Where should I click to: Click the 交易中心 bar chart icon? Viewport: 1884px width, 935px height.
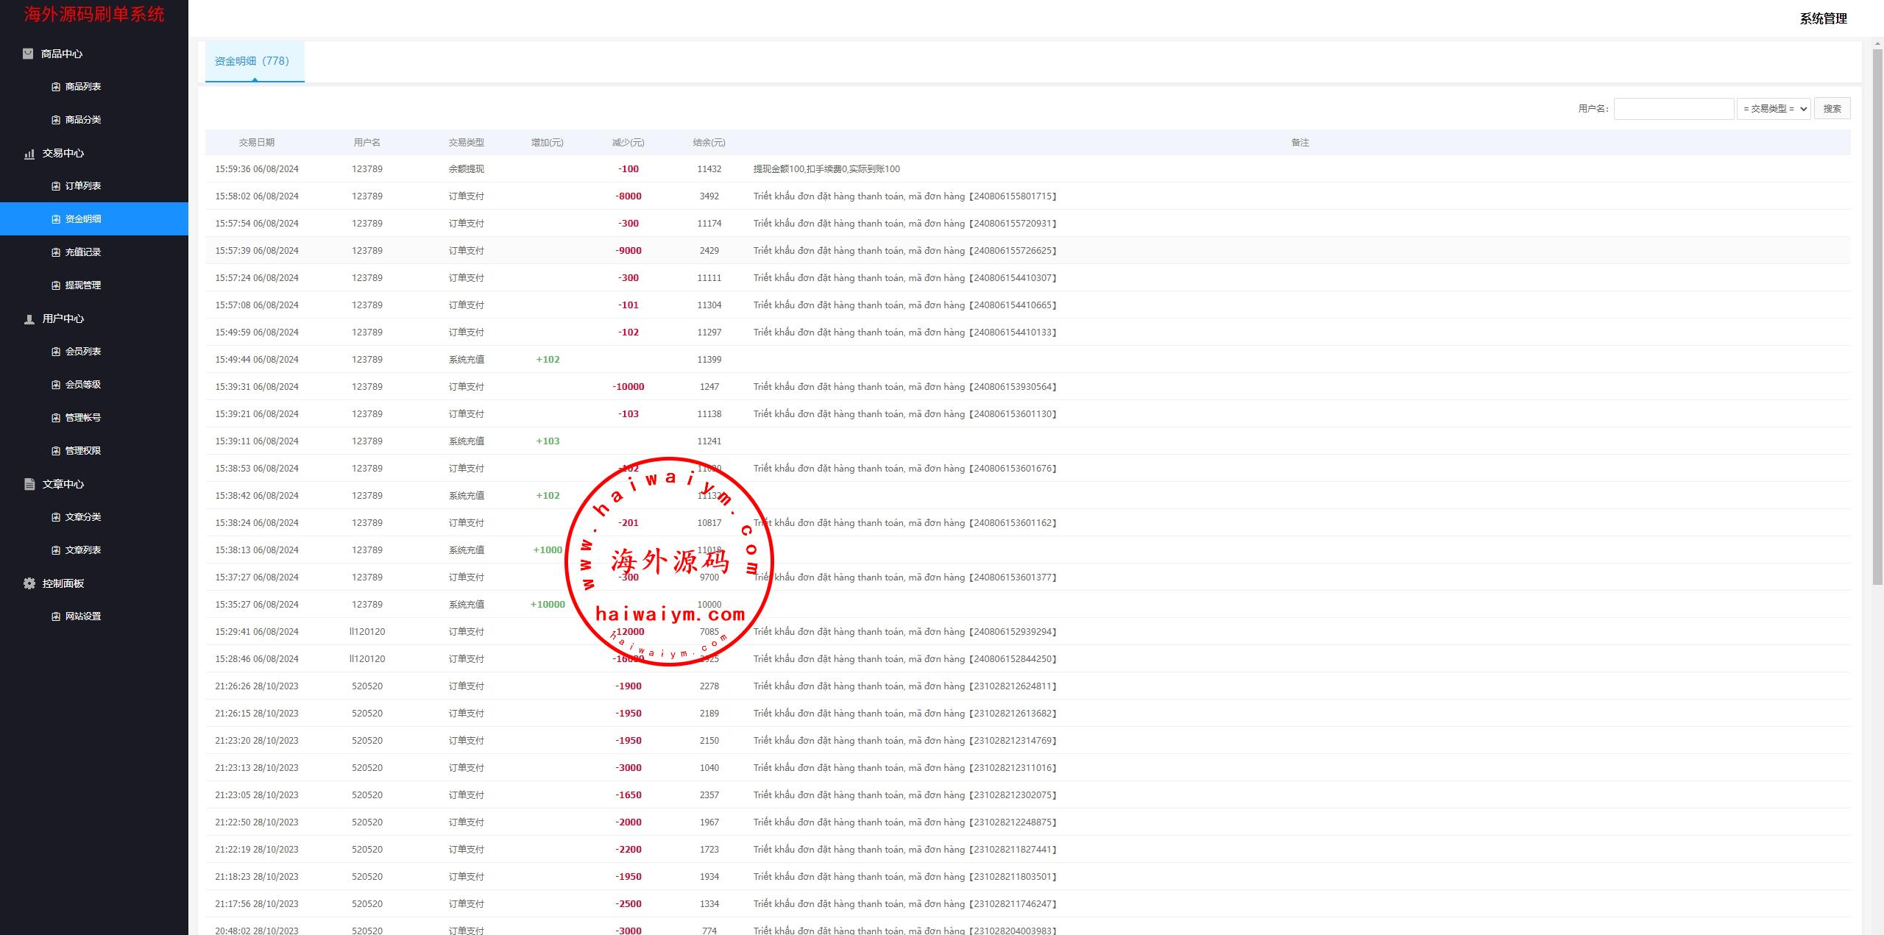29,154
